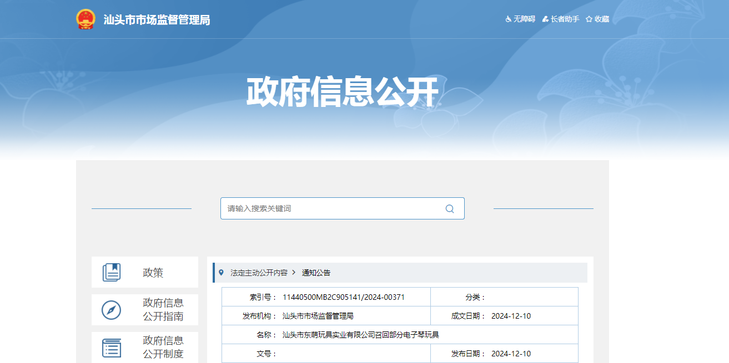Click the breadcrumb location pin icon
Viewport: 729px width, 363px height.
coord(221,273)
